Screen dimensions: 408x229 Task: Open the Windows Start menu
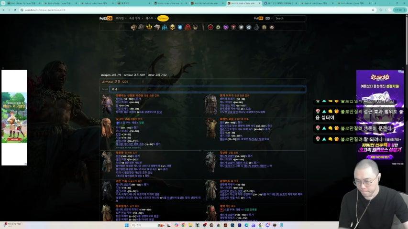[126, 225]
